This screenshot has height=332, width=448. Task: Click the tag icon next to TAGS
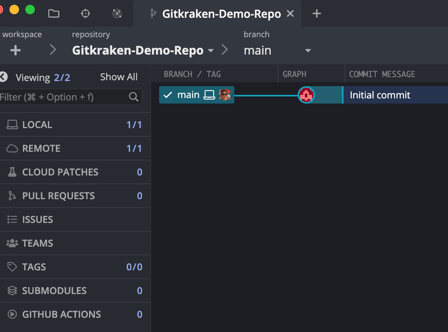click(12, 267)
